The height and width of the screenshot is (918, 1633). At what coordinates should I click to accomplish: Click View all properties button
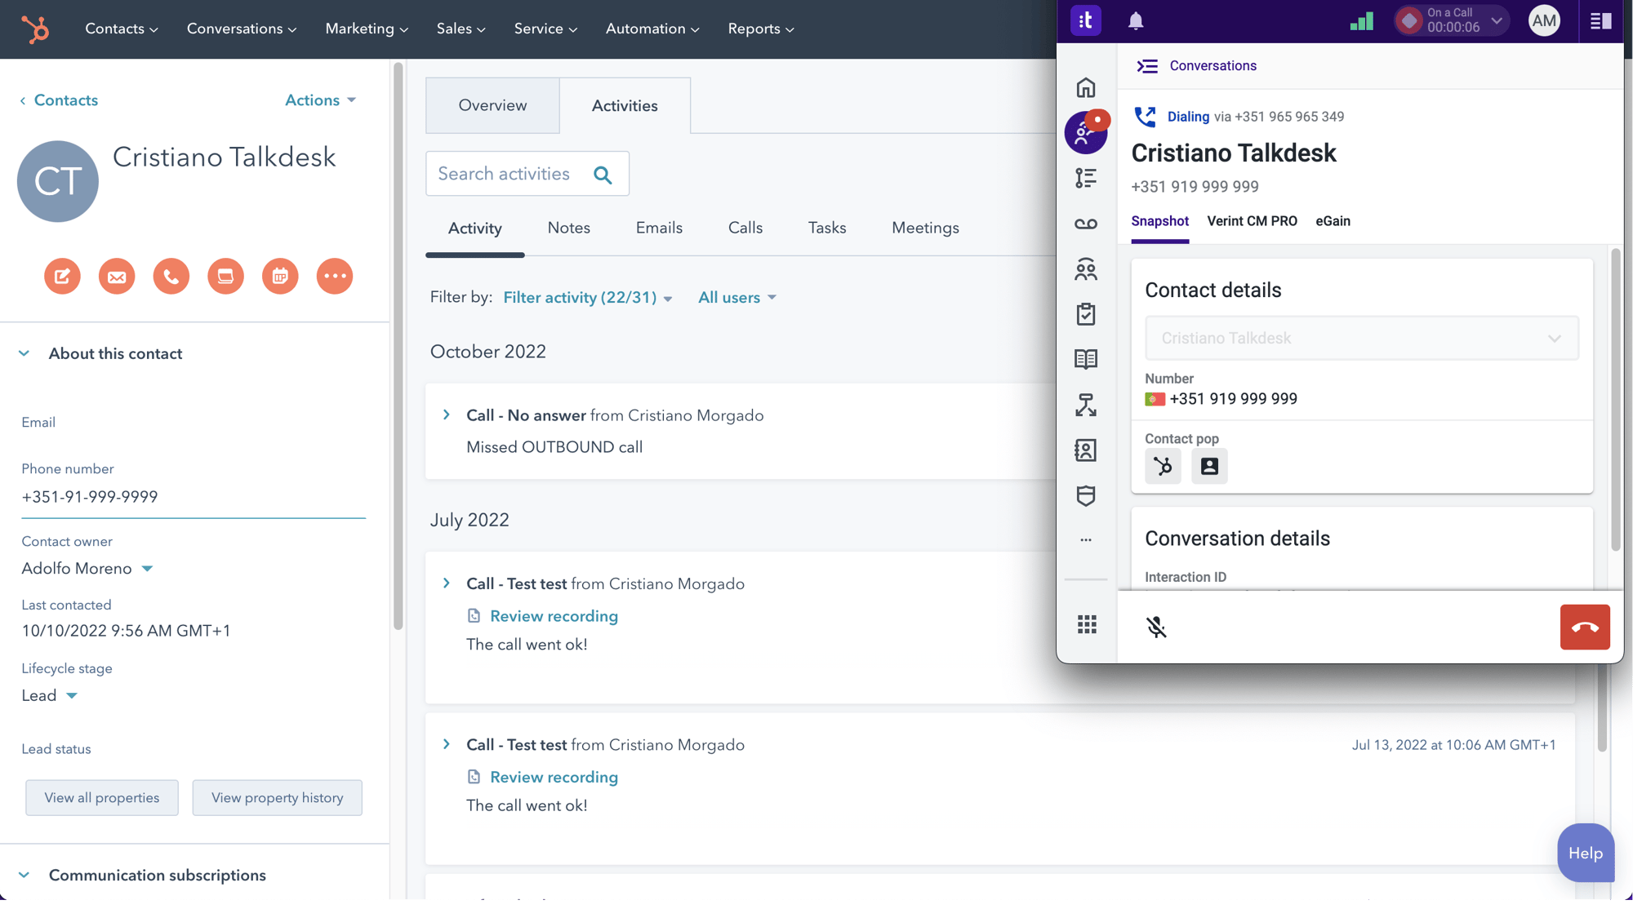click(x=102, y=798)
